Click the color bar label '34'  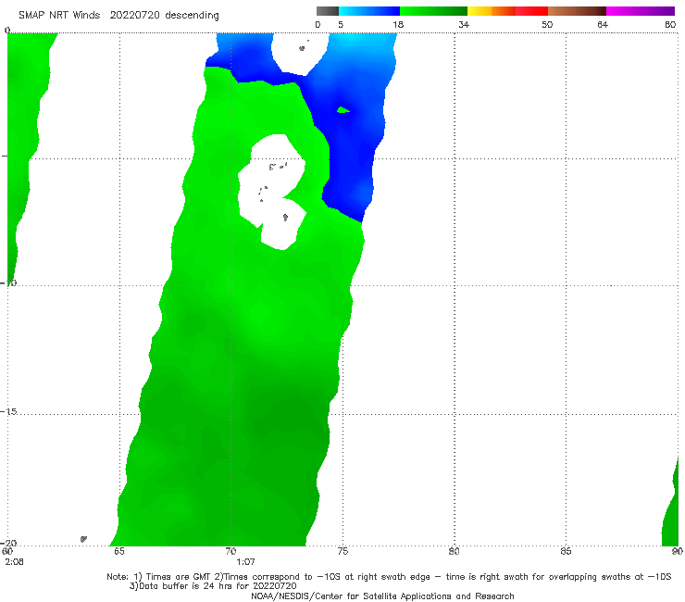[464, 24]
